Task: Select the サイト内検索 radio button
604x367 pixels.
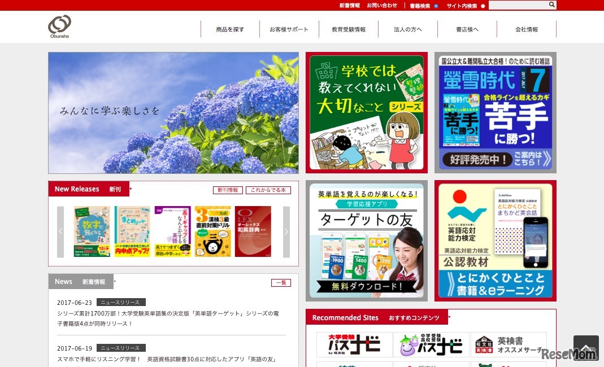Action: [x=483, y=6]
